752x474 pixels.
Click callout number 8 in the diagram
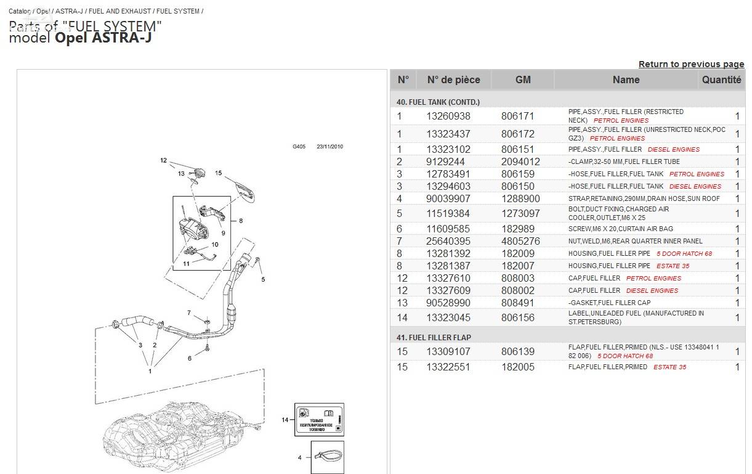241,220
